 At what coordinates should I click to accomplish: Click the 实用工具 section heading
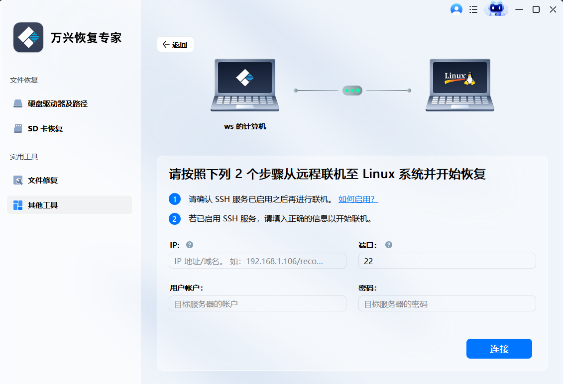tap(24, 157)
